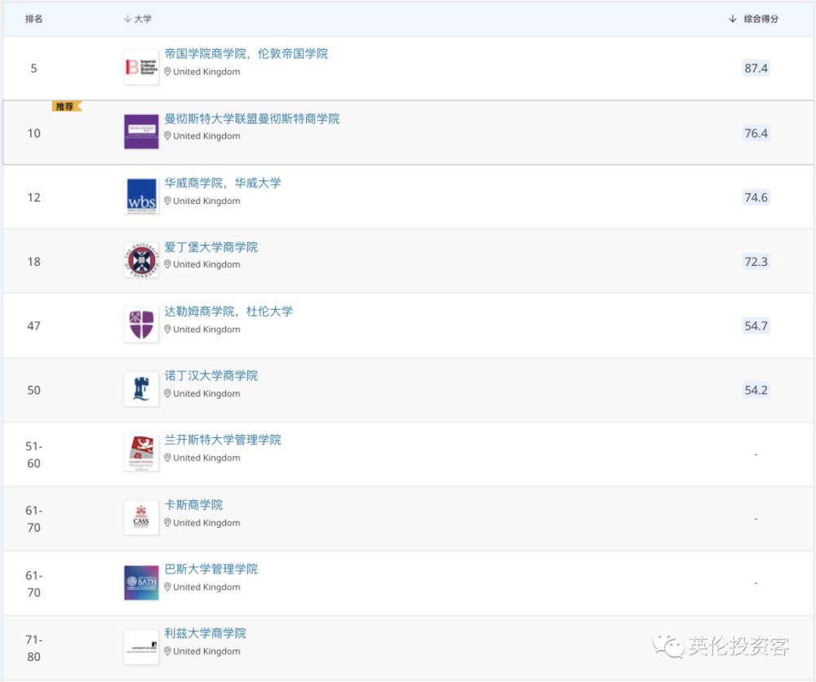Click the location pin icon in the Imperial row
816x682 pixels.
167,72
